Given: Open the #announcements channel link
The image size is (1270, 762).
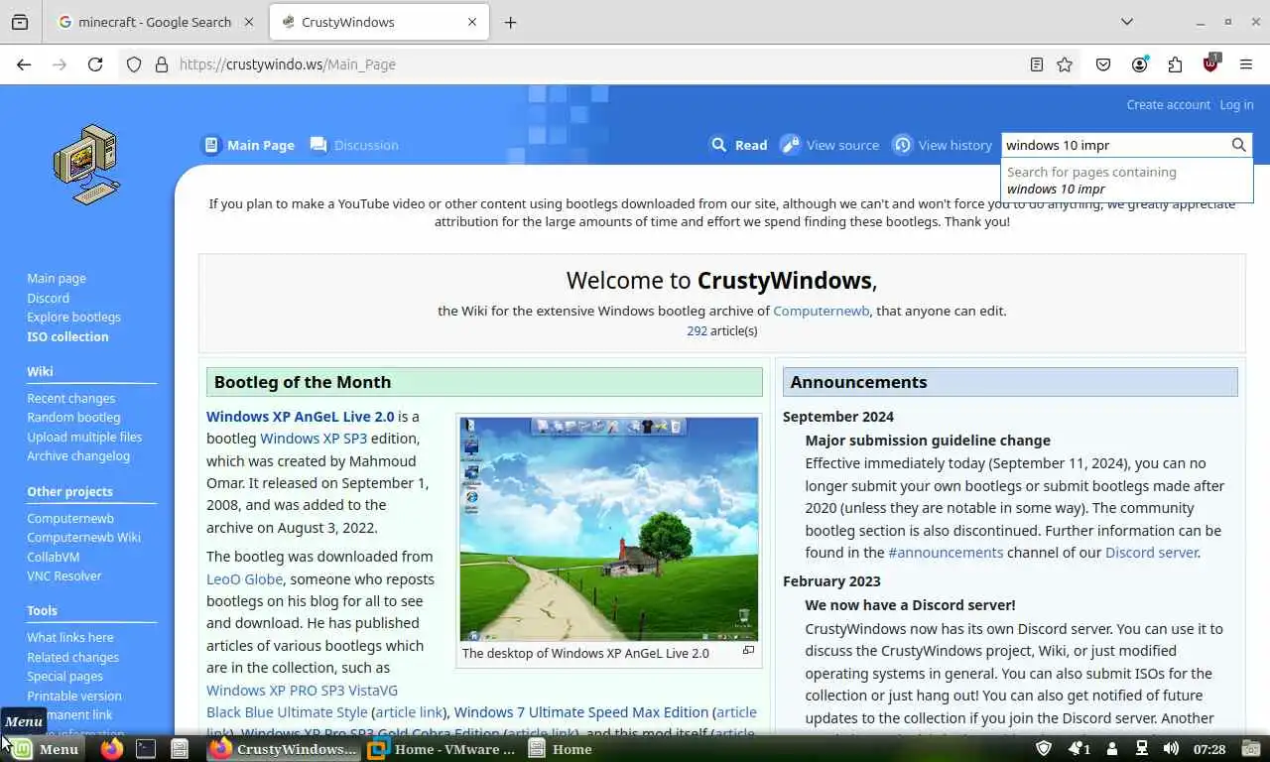Looking at the screenshot, I should (946, 553).
